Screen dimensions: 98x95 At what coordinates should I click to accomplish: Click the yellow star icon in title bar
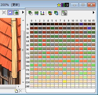pyautogui.click(x=59, y=5)
